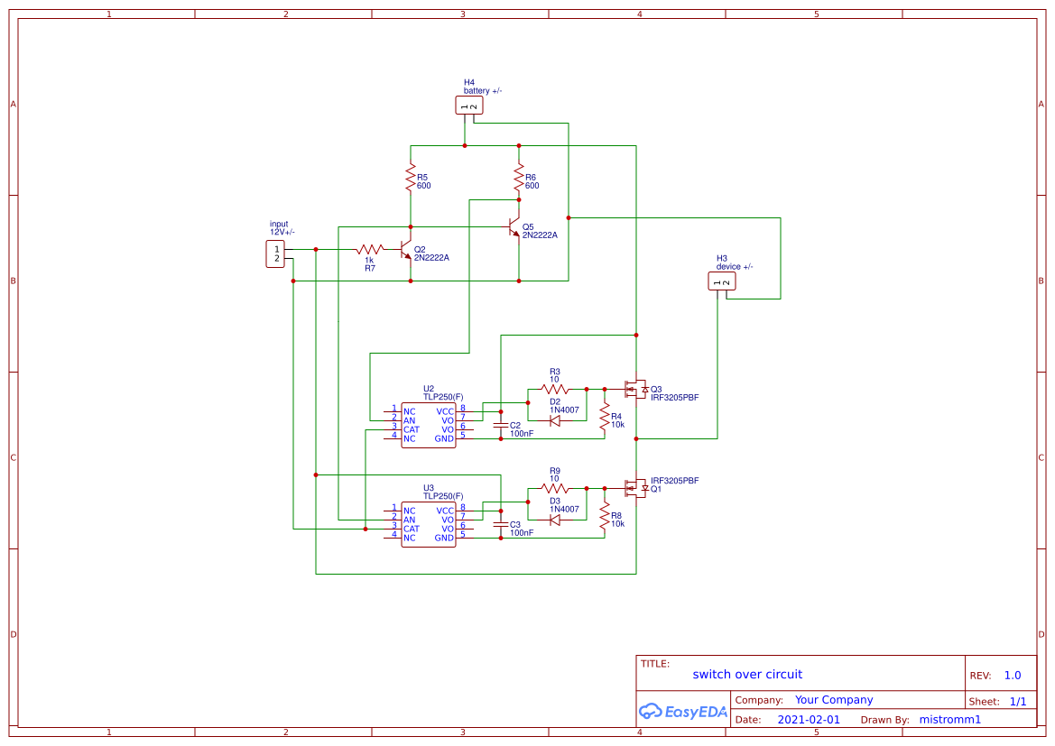Click the EasyEDA logo in the title block
This screenshot has width=1055, height=746.
(683, 711)
